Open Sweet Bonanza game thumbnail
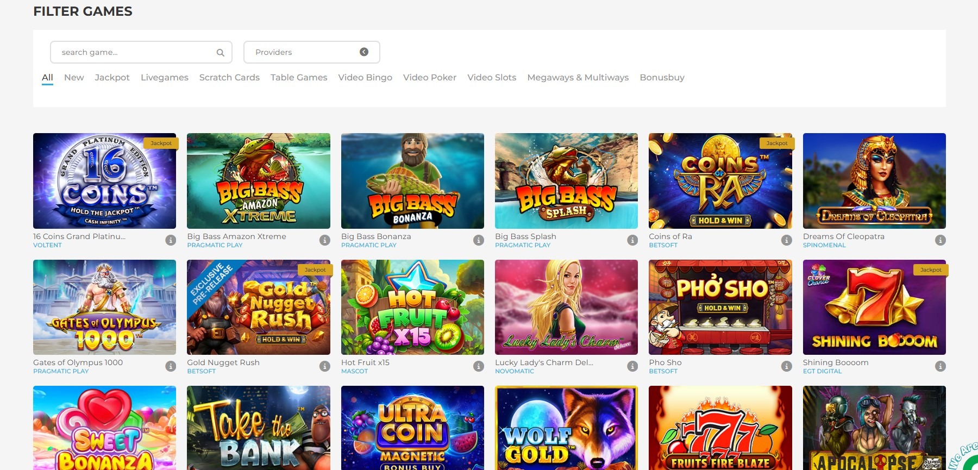This screenshot has height=470, width=978. 104,428
